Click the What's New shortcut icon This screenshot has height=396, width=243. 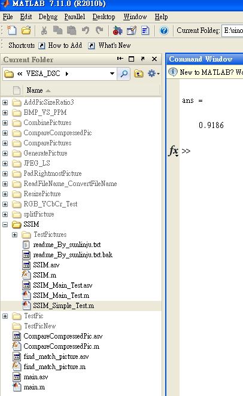click(92, 45)
